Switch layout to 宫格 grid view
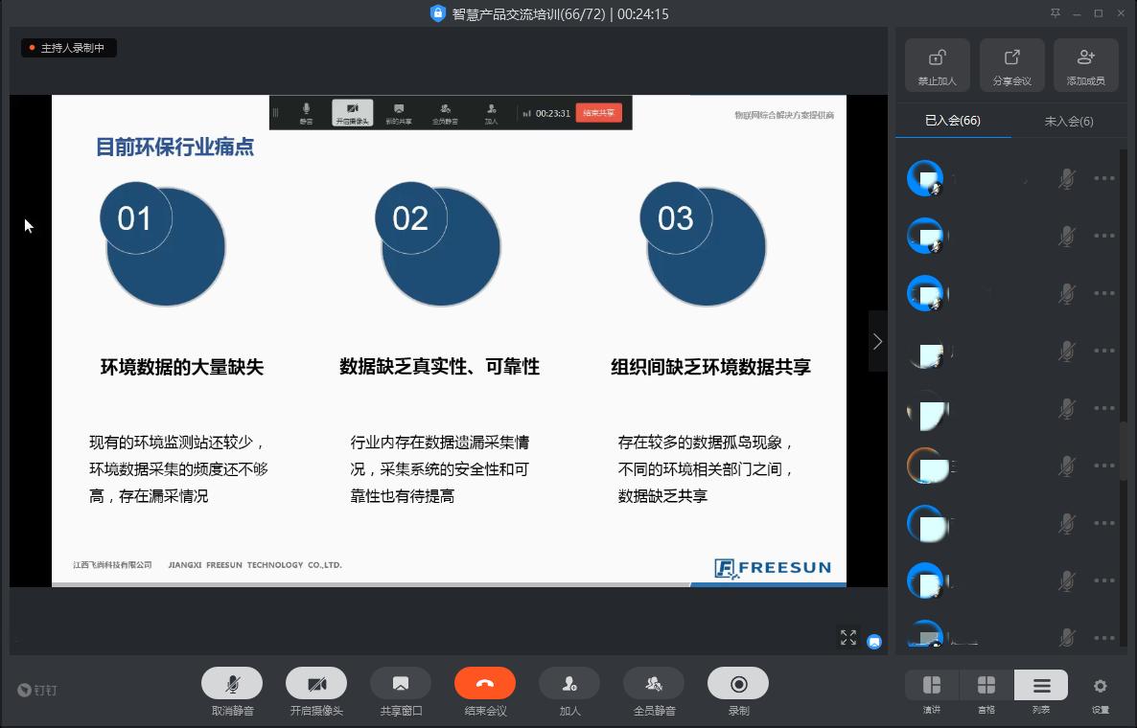Viewport: 1137px width, 728px height. point(986,686)
